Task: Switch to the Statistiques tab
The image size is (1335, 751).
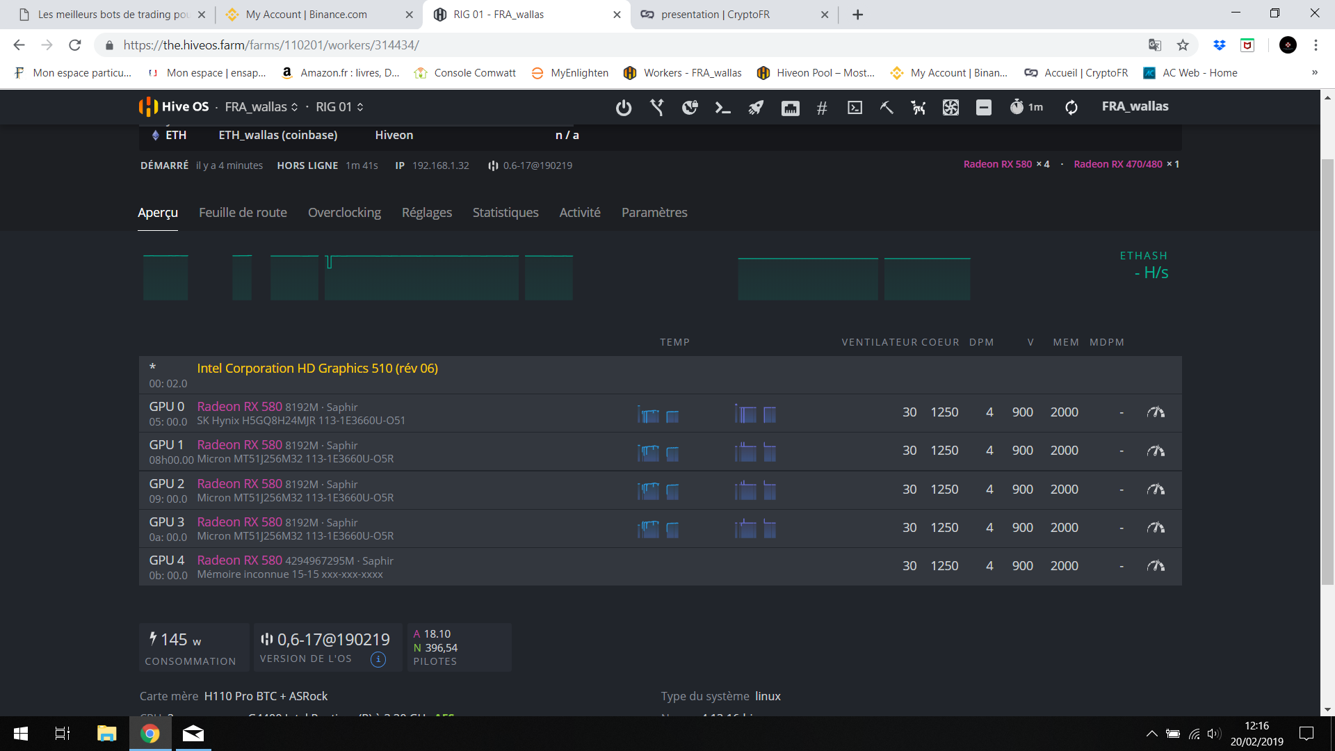Action: click(506, 212)
